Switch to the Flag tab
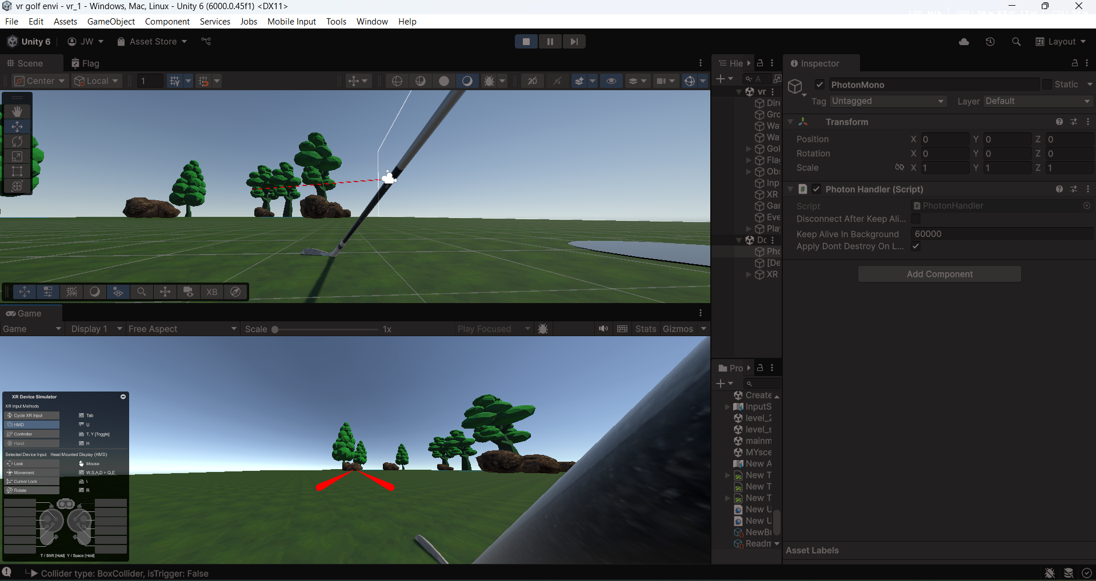 click(x=86, y=63)
